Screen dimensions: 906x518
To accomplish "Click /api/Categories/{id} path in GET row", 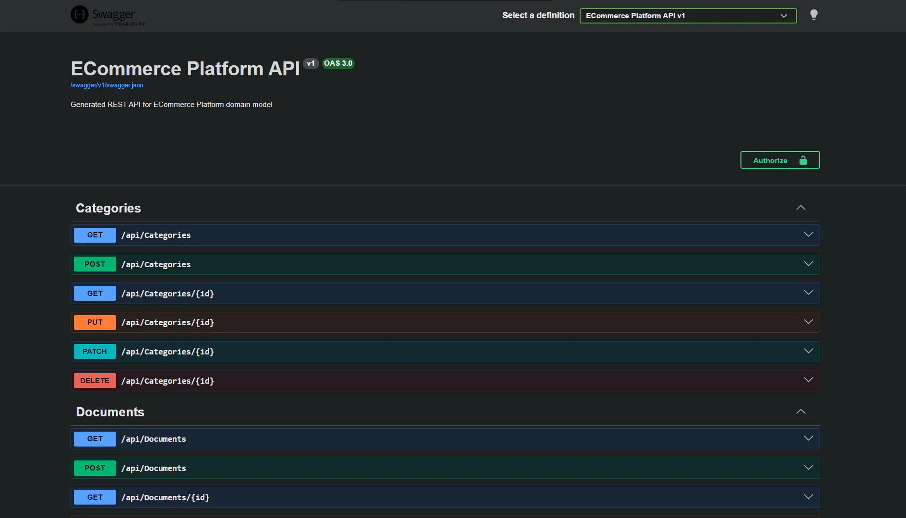I will point(167,294).
